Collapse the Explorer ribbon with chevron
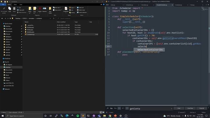 click(x=101, y=5)
